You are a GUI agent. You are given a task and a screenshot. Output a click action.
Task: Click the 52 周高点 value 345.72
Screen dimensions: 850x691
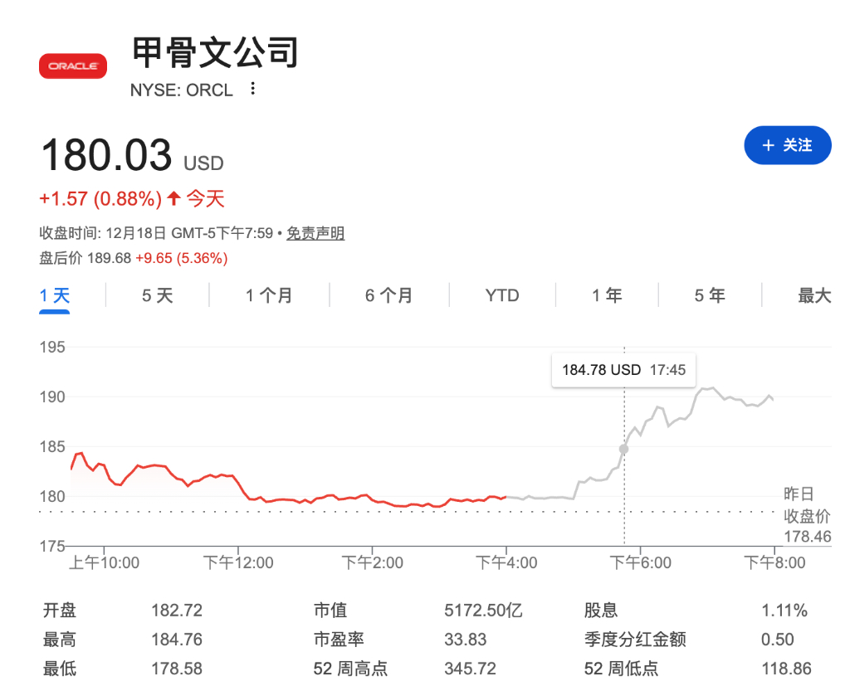(x=471, y=668)
